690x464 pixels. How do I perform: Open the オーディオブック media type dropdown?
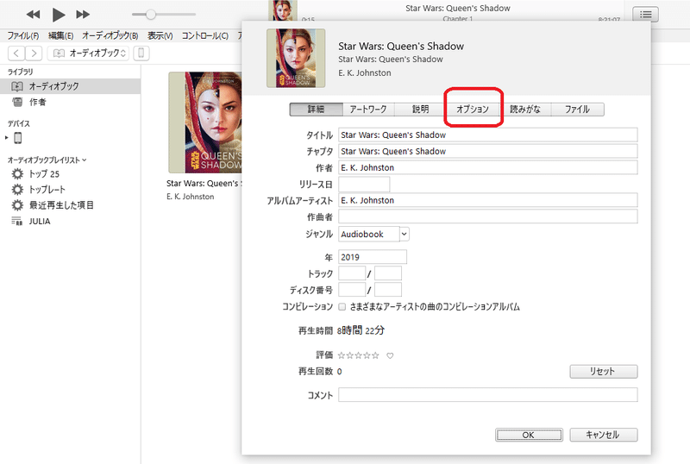tap(89, 53)
